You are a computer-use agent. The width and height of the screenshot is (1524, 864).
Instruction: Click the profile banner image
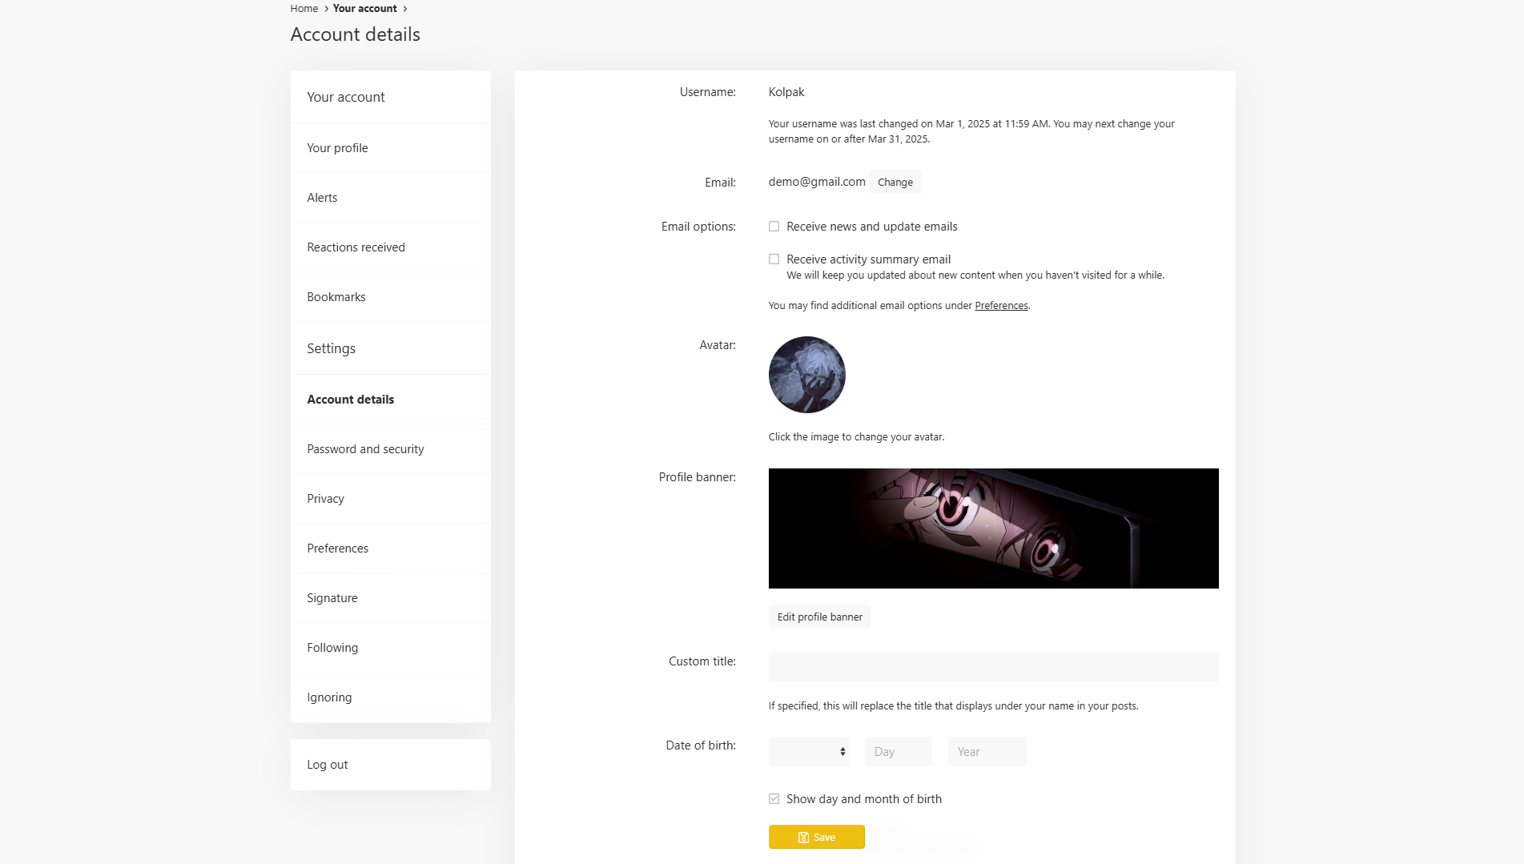pos(993,528)
